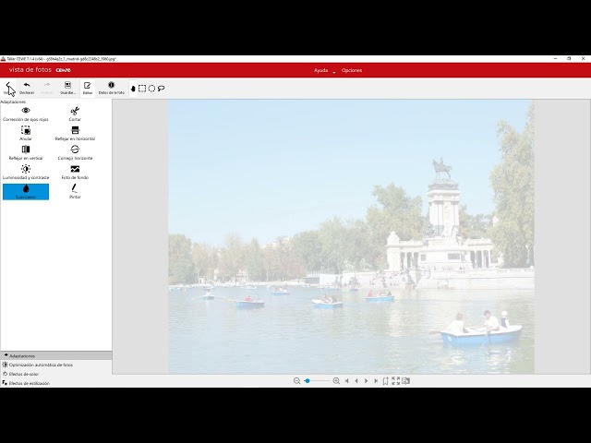Select the highlighted Suavizador tool
Screen dimensions: 591x443
coord(26,192)
